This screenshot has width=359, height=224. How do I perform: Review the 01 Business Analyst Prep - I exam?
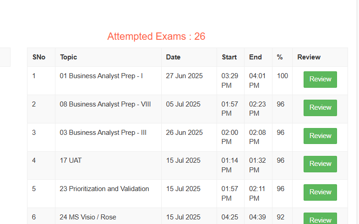pyautogui.click(x=320, y=79)
